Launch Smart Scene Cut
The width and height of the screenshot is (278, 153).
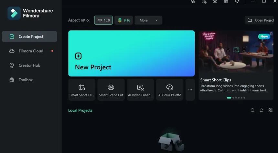(111, 89)
